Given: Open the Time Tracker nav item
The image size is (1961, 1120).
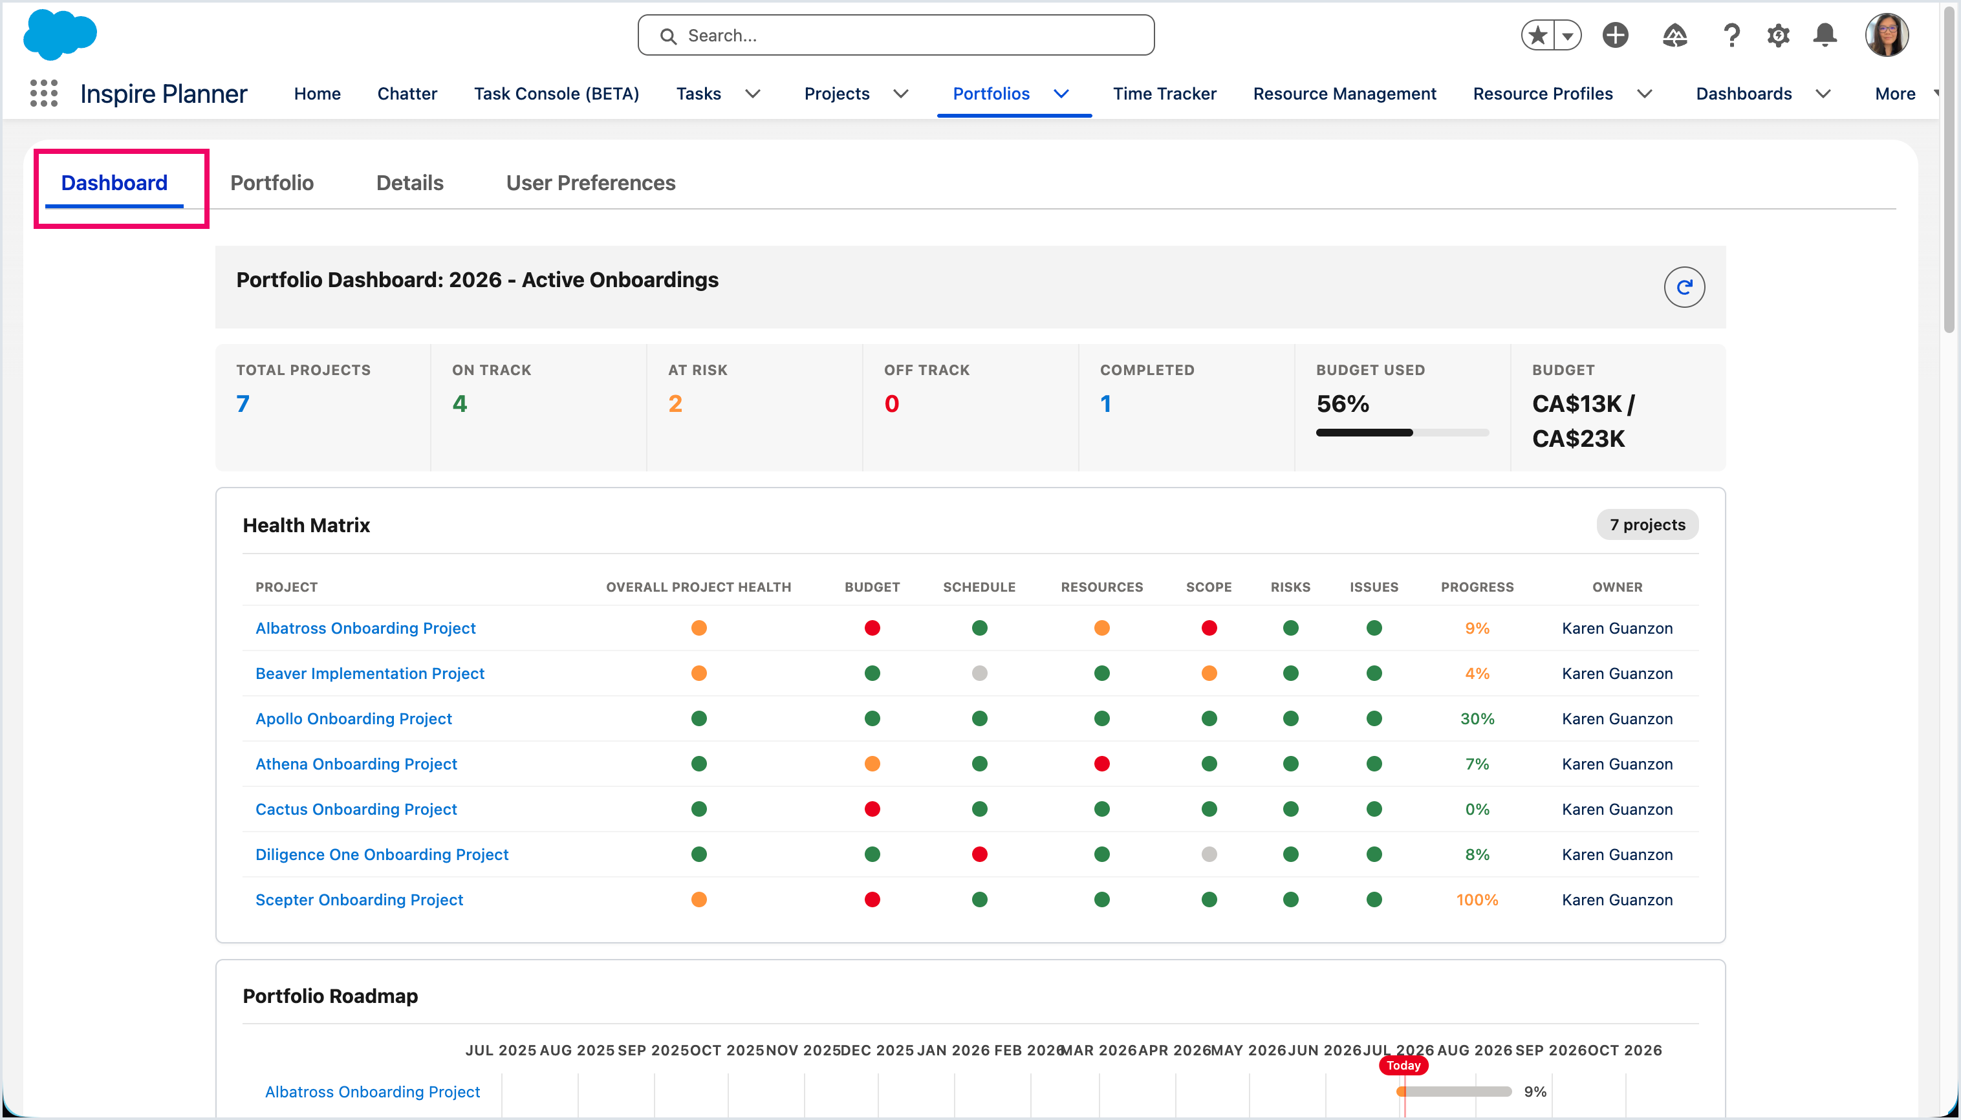Looking at the screenshot, I should (1164, 94).
